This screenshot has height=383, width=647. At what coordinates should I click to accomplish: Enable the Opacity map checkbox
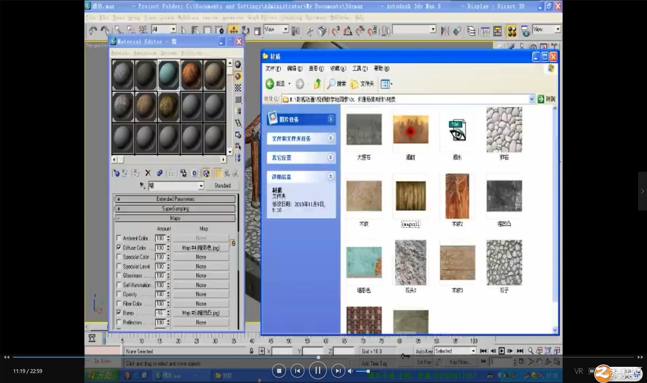pyautogui.click(x=119, y=294)
